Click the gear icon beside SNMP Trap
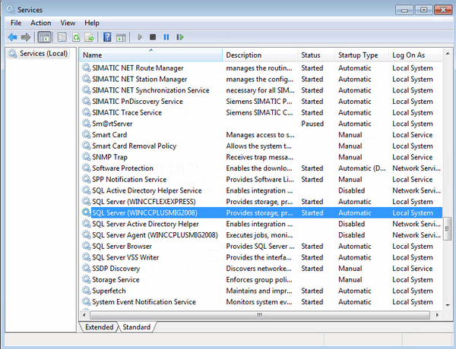 [86, 157]
